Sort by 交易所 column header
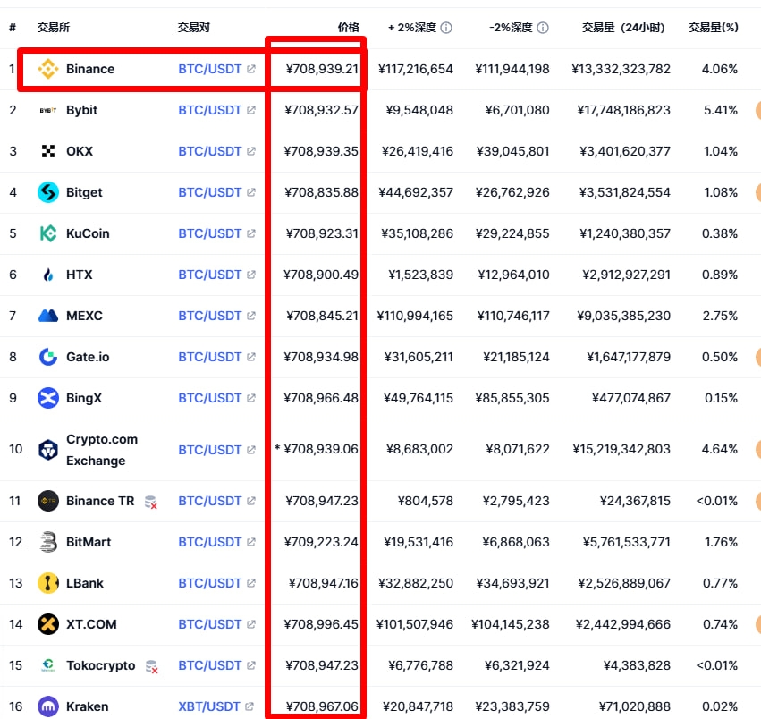This screenshot has height=719, width=761. click(x=54, y=28)
